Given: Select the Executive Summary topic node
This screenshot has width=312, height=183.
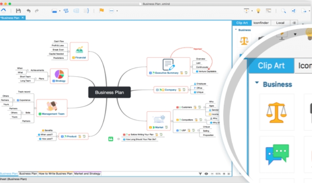Looking at the screenshot, I should click(x=169, y=67).
